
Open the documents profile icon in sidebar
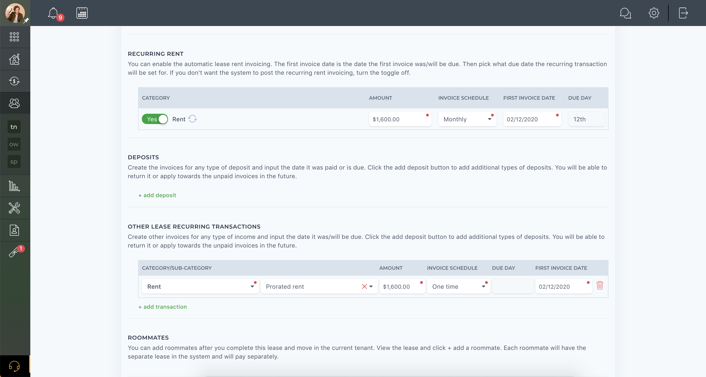(14, 230)
